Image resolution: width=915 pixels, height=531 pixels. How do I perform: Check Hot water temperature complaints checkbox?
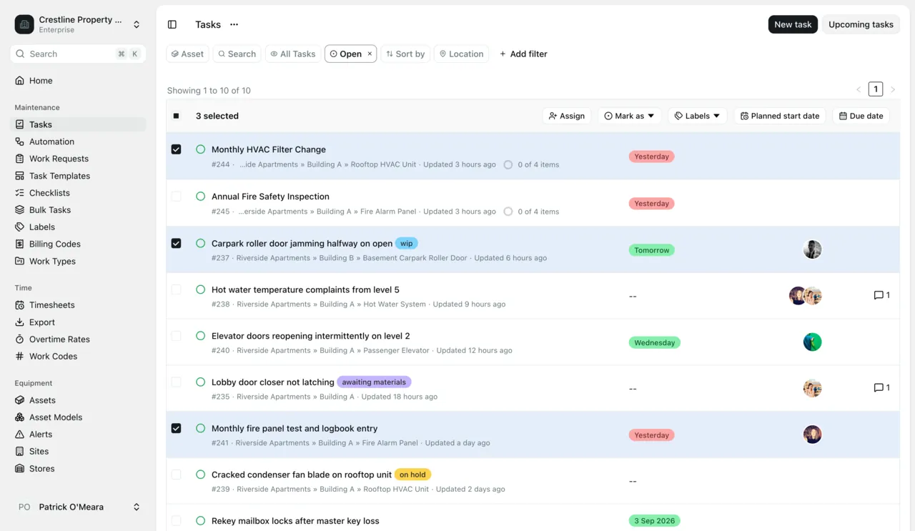click(176, 289)
